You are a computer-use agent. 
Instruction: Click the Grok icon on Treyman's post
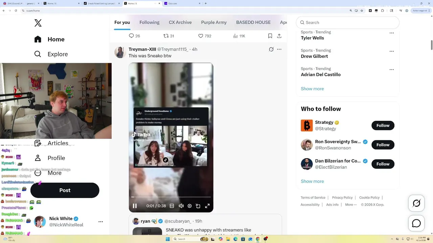pyautogui.click(x=271, y=49)
